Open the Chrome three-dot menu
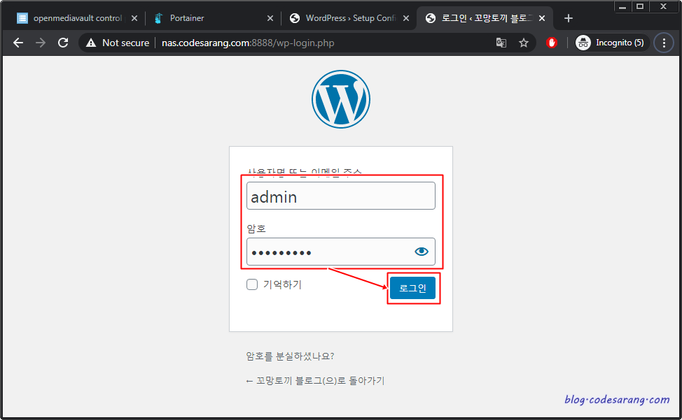 664,43
